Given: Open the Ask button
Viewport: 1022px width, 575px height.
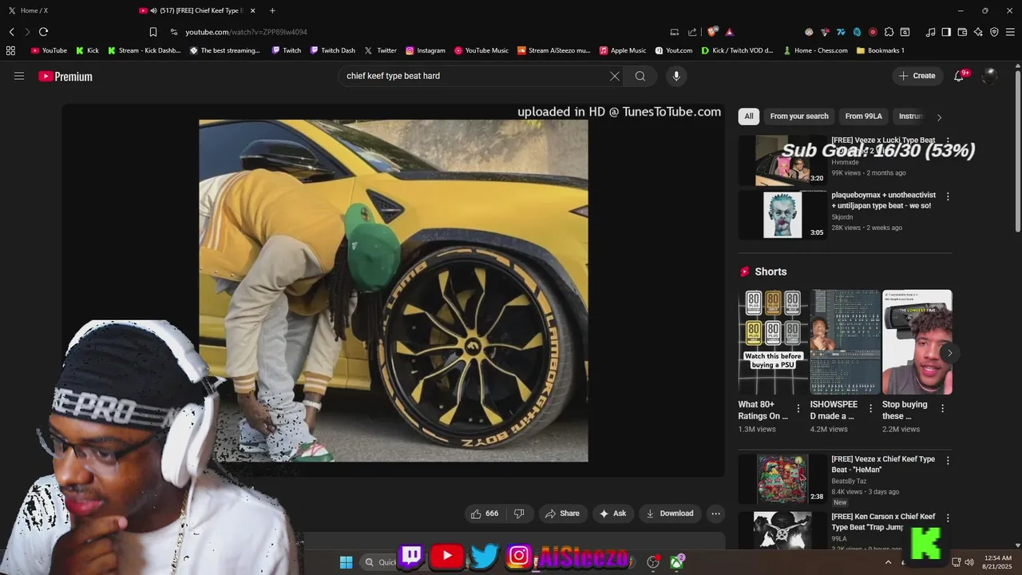Looking at the screenshot, I should tap(613, 514).
